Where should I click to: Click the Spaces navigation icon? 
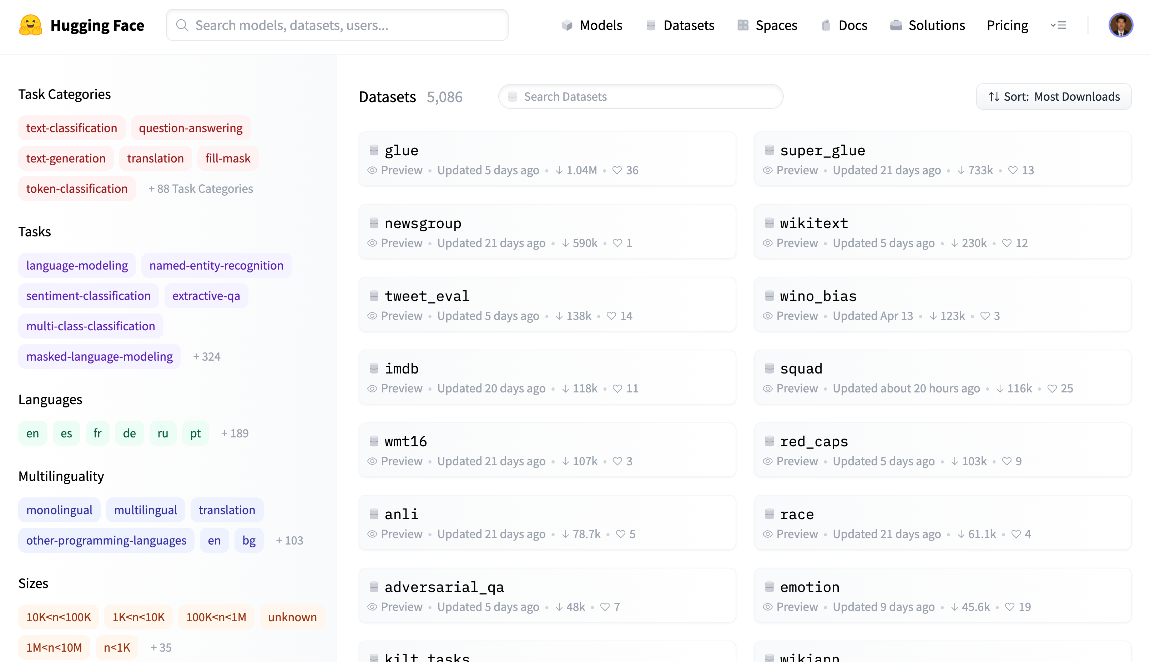[x=742, y=25]
